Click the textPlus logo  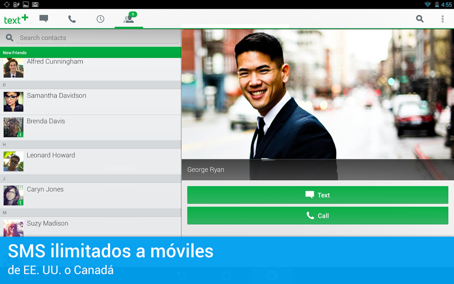click(16, 19)
